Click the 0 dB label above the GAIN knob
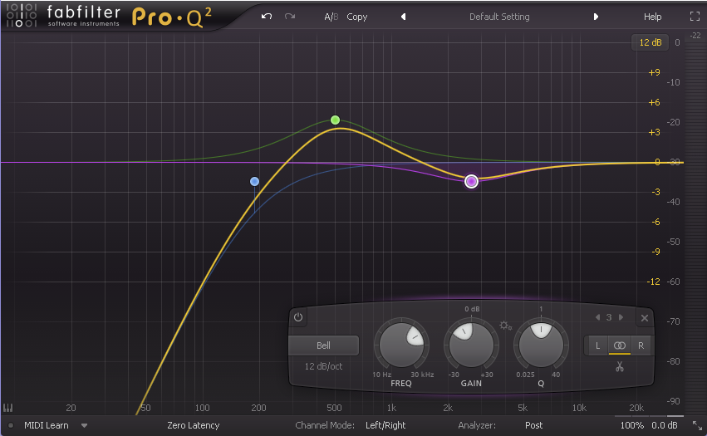The image size is (707, 436). 472,309
